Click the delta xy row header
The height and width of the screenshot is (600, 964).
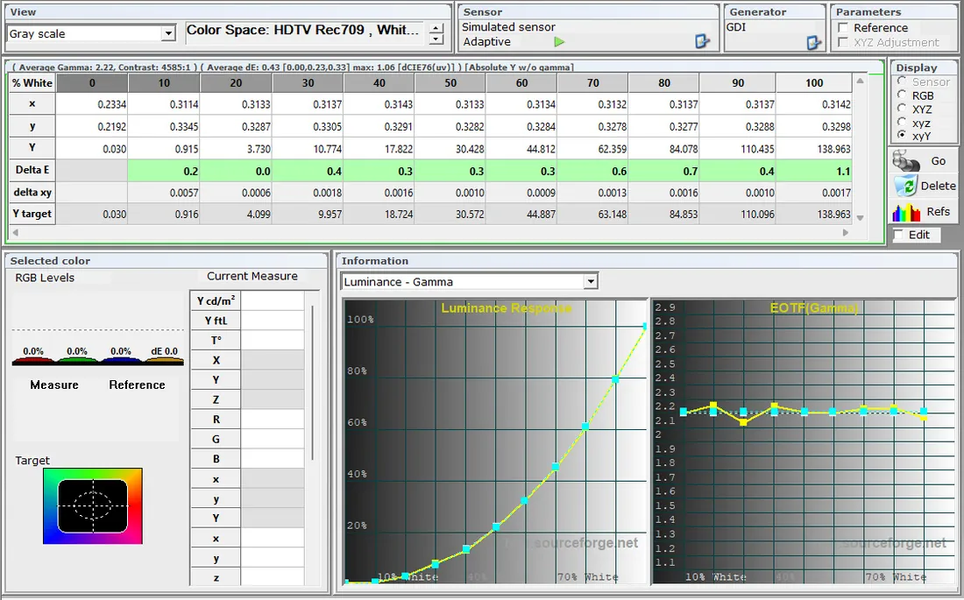click(x=32, y=193)
